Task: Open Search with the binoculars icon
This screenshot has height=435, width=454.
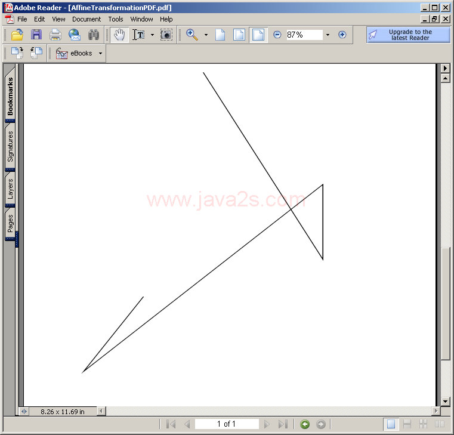Action: click(94, 35)
